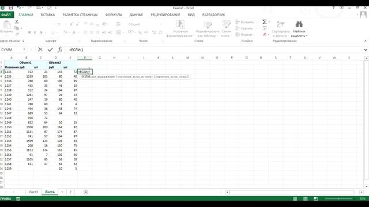Click the Cut scissors icon
Image resolution: width=369 pixels, height=207 pixels.
tap(17, 22)
